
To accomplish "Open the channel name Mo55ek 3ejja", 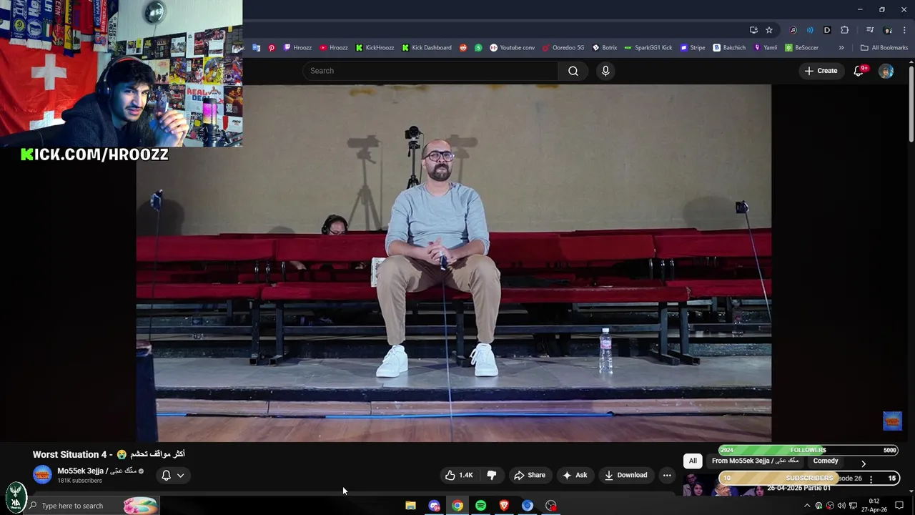I will pos(97,471).
